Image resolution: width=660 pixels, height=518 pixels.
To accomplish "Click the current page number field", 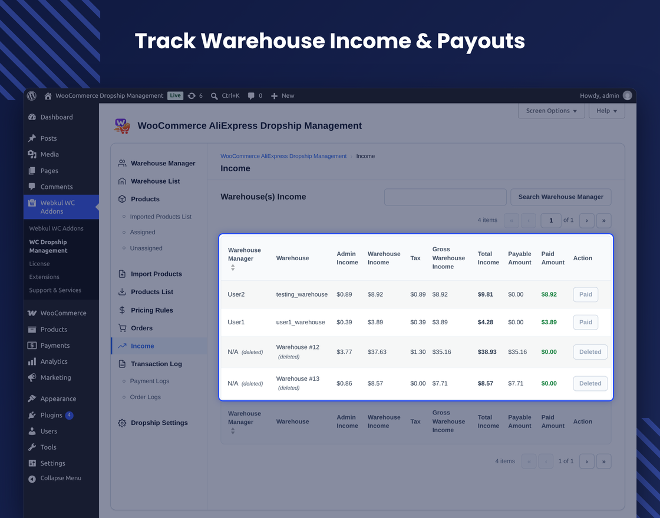I will coord(551,220).
